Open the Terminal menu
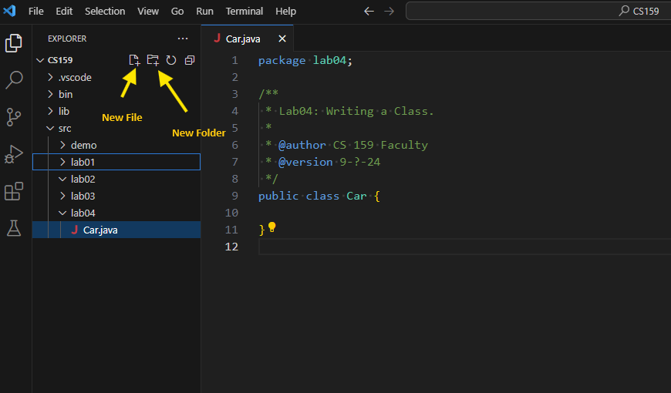 (x=244, y=12)
